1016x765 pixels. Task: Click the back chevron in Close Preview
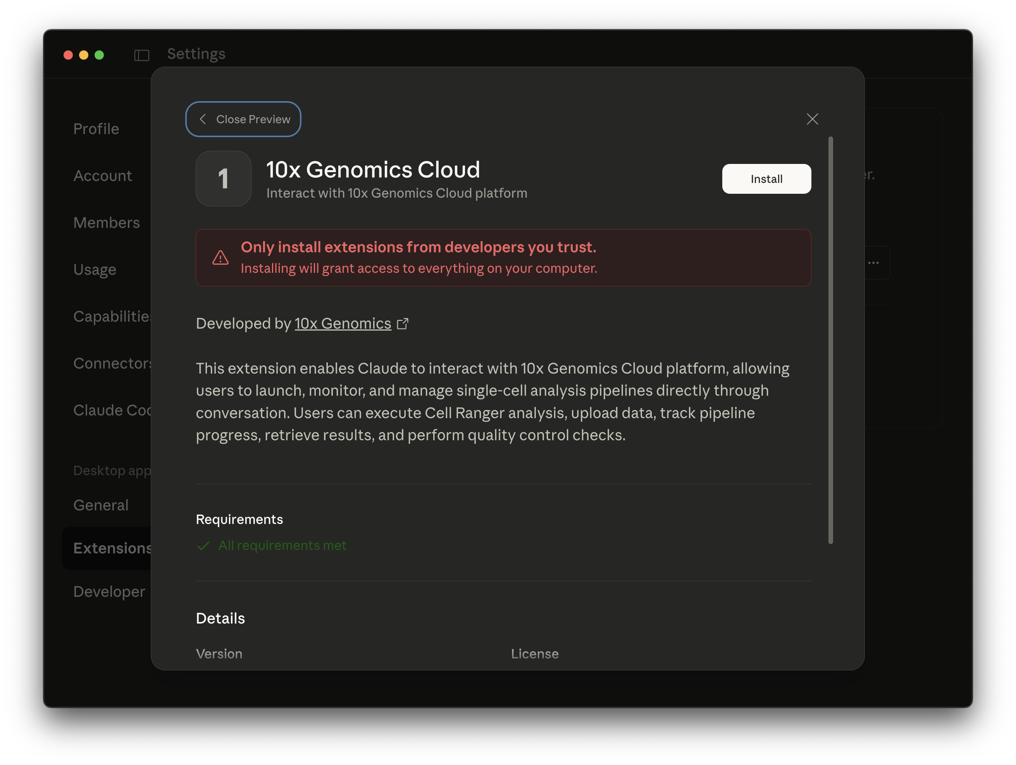pos(203,119)
